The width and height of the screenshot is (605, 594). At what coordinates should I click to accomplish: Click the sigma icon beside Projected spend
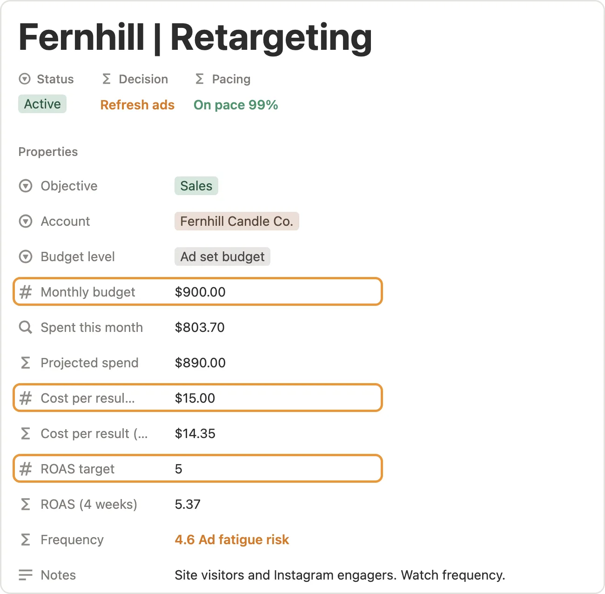[26, 363]
